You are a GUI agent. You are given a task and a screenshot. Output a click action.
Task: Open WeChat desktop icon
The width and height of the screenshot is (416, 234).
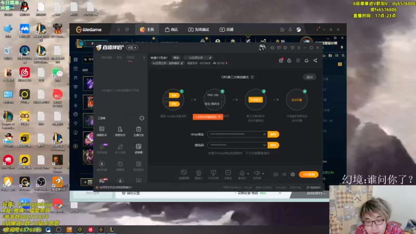[x=58, y=74]
